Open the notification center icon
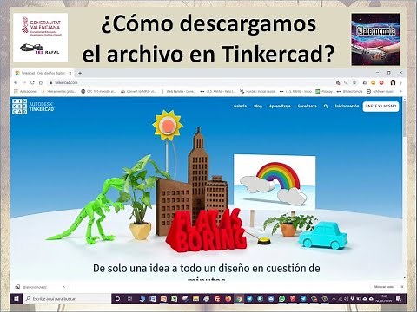 point(399,299)
